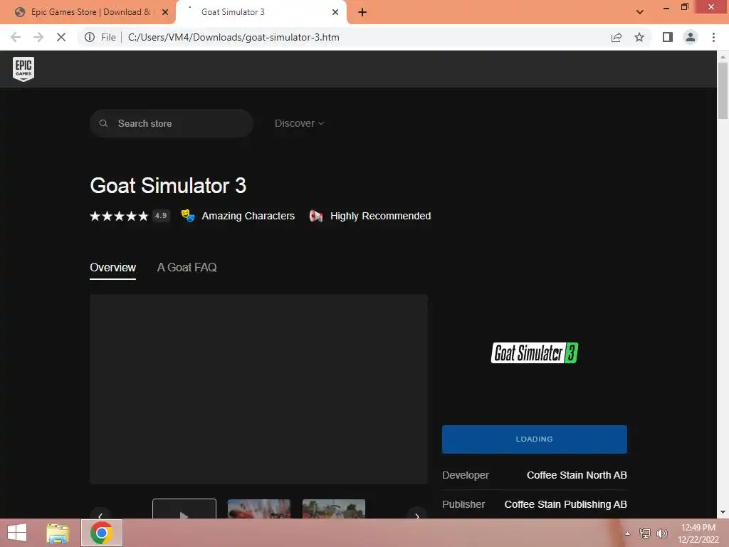Select the video thumbnail with play icon
The image size is (729, 547).
[184, 509]
